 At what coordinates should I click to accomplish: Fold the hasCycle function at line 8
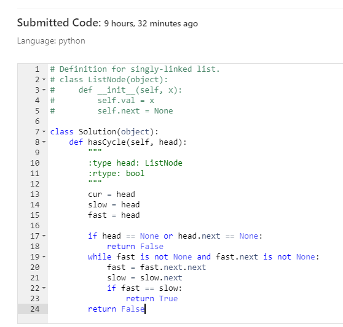[44, 142]
